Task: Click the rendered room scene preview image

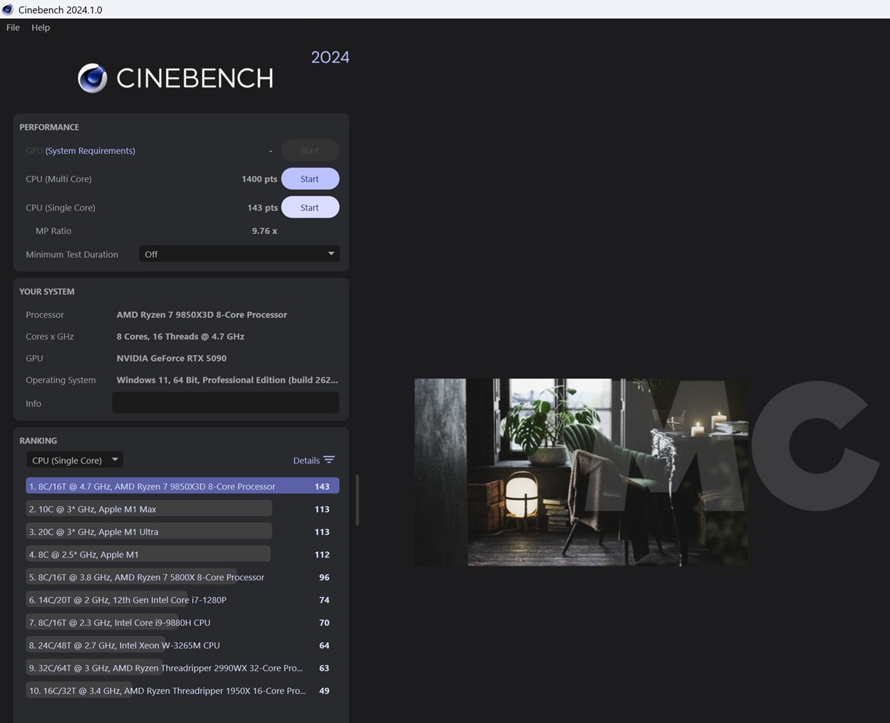Action: [x=580, y=472]
